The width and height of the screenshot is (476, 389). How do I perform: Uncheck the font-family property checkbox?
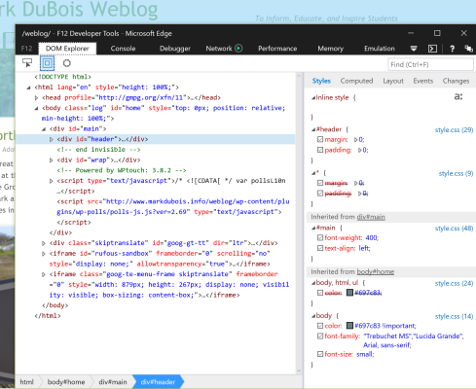pos(320,336)
